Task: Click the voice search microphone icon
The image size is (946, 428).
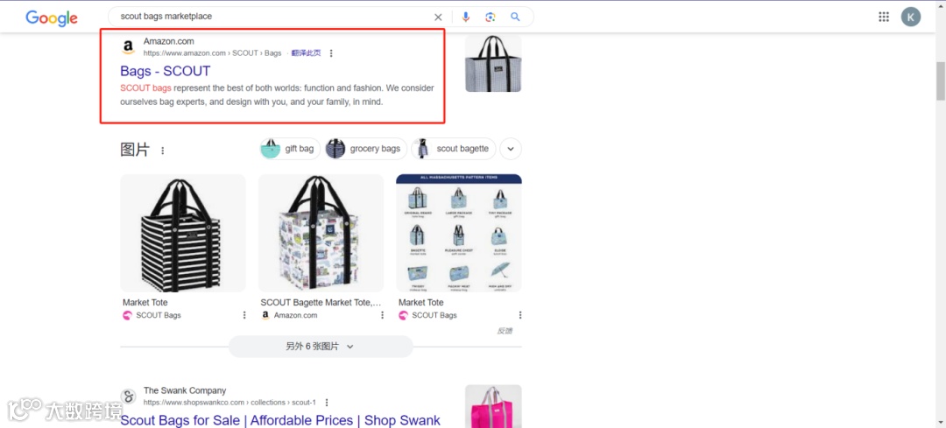Action: (466, 17)
